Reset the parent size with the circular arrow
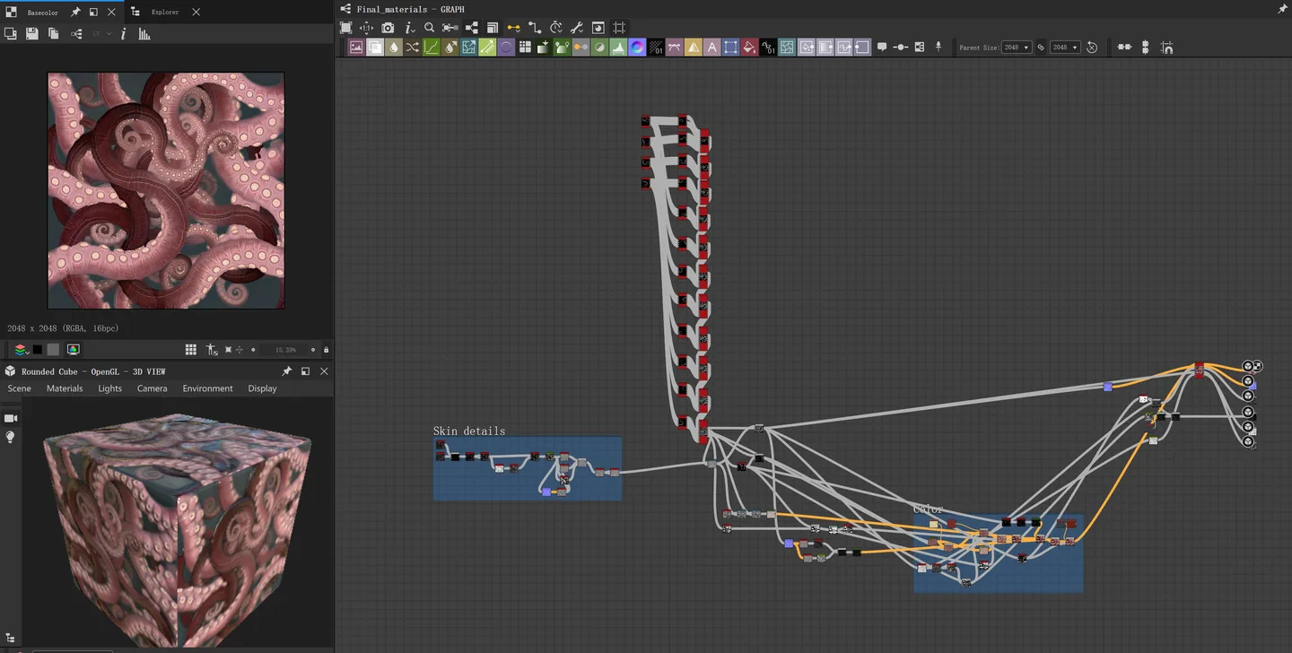This screenshot has width=1292, height=653. pos(1092,48)
